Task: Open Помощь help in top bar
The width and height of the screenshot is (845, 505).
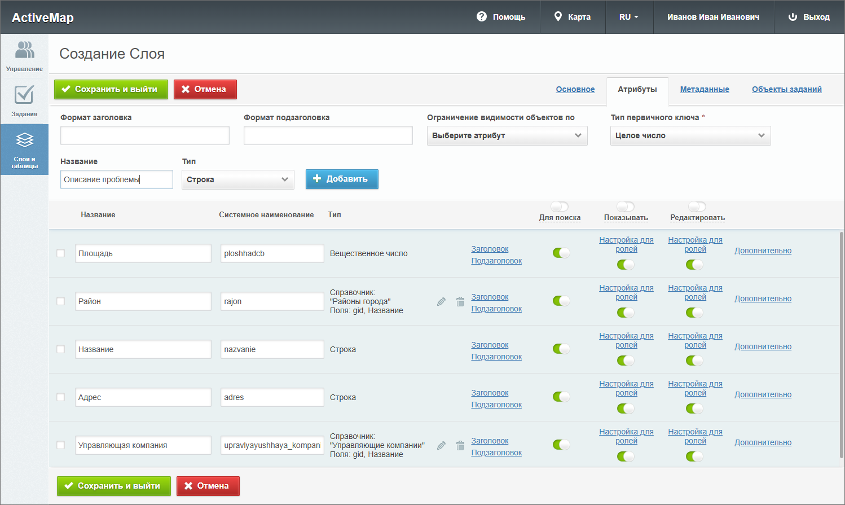Action: (501, 17)
